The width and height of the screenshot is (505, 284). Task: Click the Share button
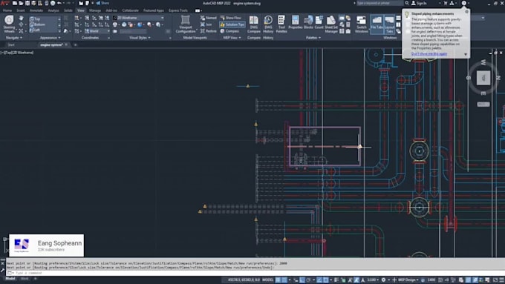coord(102,3)
